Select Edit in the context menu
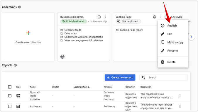198x112 pixels. [173, 34]
